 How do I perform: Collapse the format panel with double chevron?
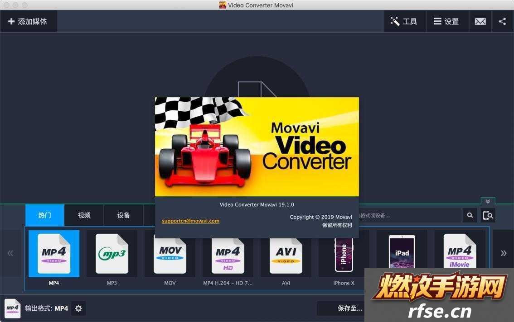[x=488, y=201]
